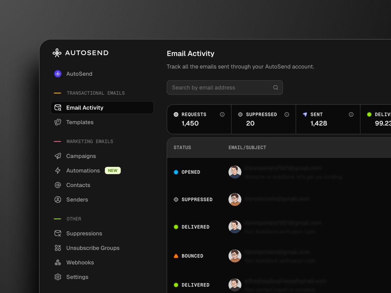This screenshot has height=293, width=391.
Task: Click the avatar in the SUPPRESSED row
Action: [x=235, y=200]
